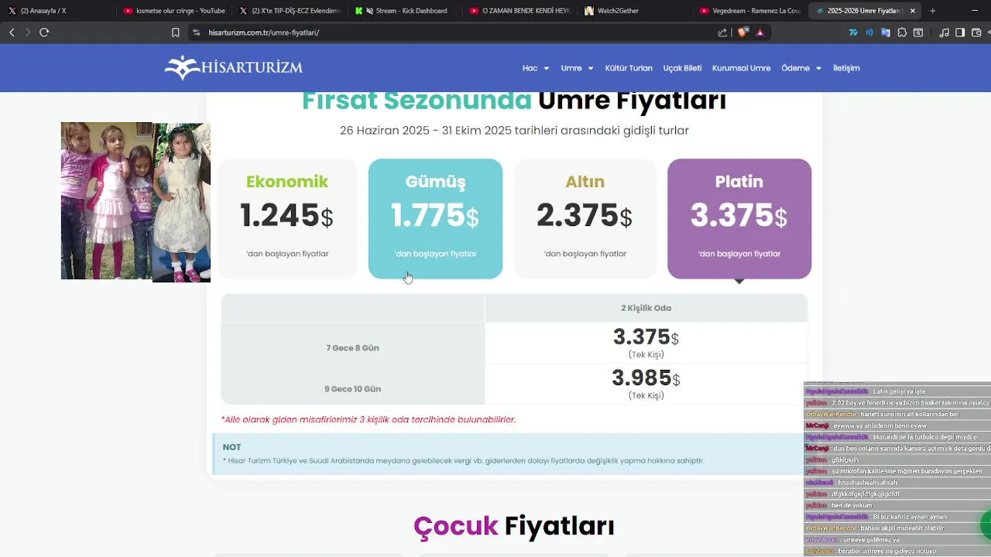This screenshot has height=557, width=991.
Task: Select the Ekonomik price card
Action: click(x=287, y=218)
